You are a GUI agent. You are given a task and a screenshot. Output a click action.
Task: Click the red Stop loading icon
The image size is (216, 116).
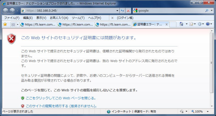pyautogui.click(x=128, y=11)
